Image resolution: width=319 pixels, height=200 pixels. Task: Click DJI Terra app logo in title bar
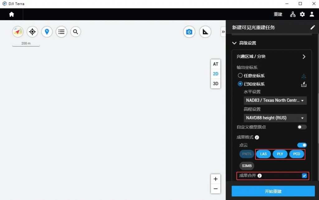click(4, 4)
